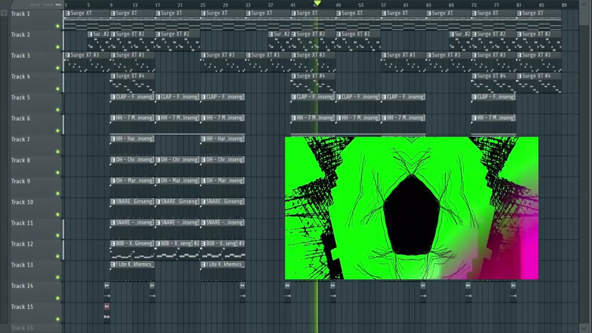Switch to the PAT tab
592x333 pixels.
pyautogui.click(x=59, y=5)
